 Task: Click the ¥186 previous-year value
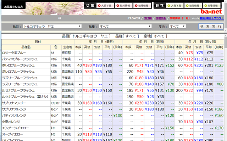pyautogui.click(x=219, y=109)
